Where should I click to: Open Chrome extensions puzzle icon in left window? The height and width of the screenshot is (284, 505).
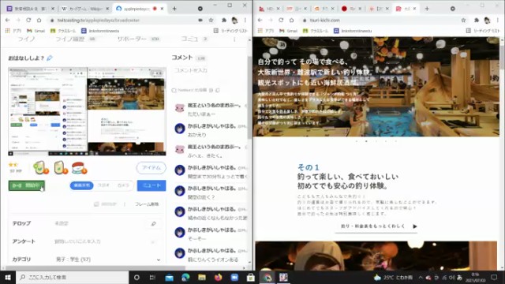point(224,20)
